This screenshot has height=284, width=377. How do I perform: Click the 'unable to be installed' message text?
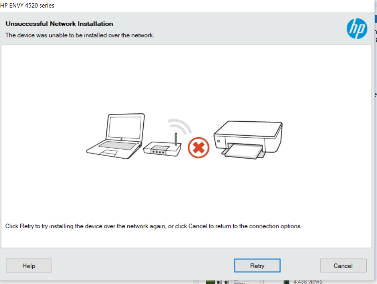coord(80,35)
